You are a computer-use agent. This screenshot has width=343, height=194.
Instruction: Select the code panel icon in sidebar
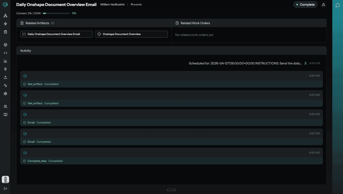[5, 53]
